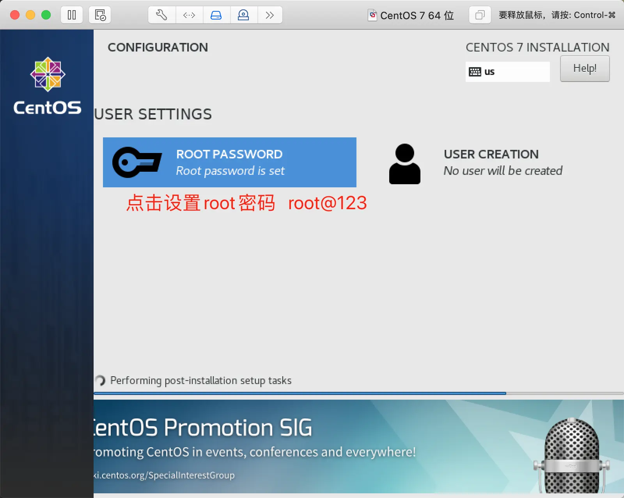
Task: Close the VM window with red button
Action: 15,15
